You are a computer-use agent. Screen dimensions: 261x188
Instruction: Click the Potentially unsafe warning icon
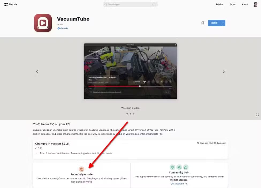tap(82, 169)
